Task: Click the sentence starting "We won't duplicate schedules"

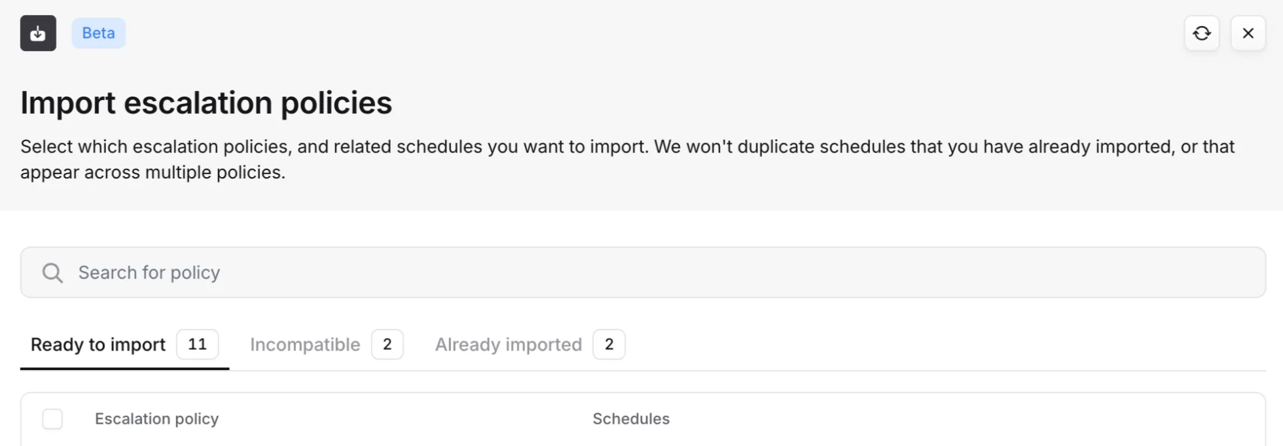Action: click(x=916, y=146)
